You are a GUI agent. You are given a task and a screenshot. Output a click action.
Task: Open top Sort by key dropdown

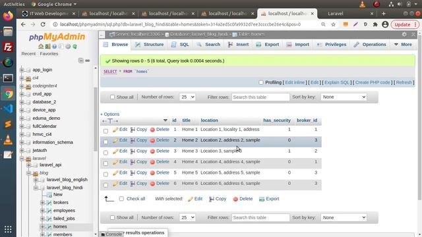[344, 97]
